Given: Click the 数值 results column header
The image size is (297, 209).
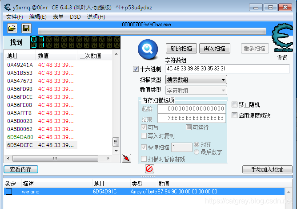Looking at the screenshot, I should [56, 56].
